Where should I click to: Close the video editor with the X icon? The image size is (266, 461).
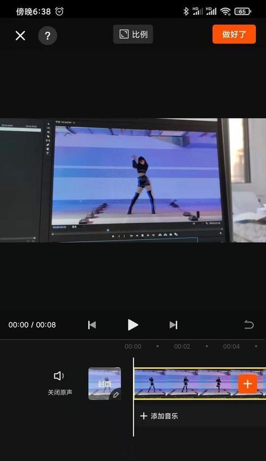[x=20, y=36]
